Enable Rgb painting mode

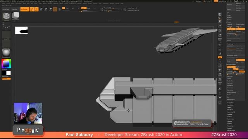pos(73,8)
